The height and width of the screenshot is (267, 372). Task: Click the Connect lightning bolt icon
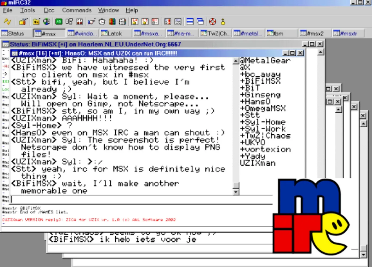7,22
